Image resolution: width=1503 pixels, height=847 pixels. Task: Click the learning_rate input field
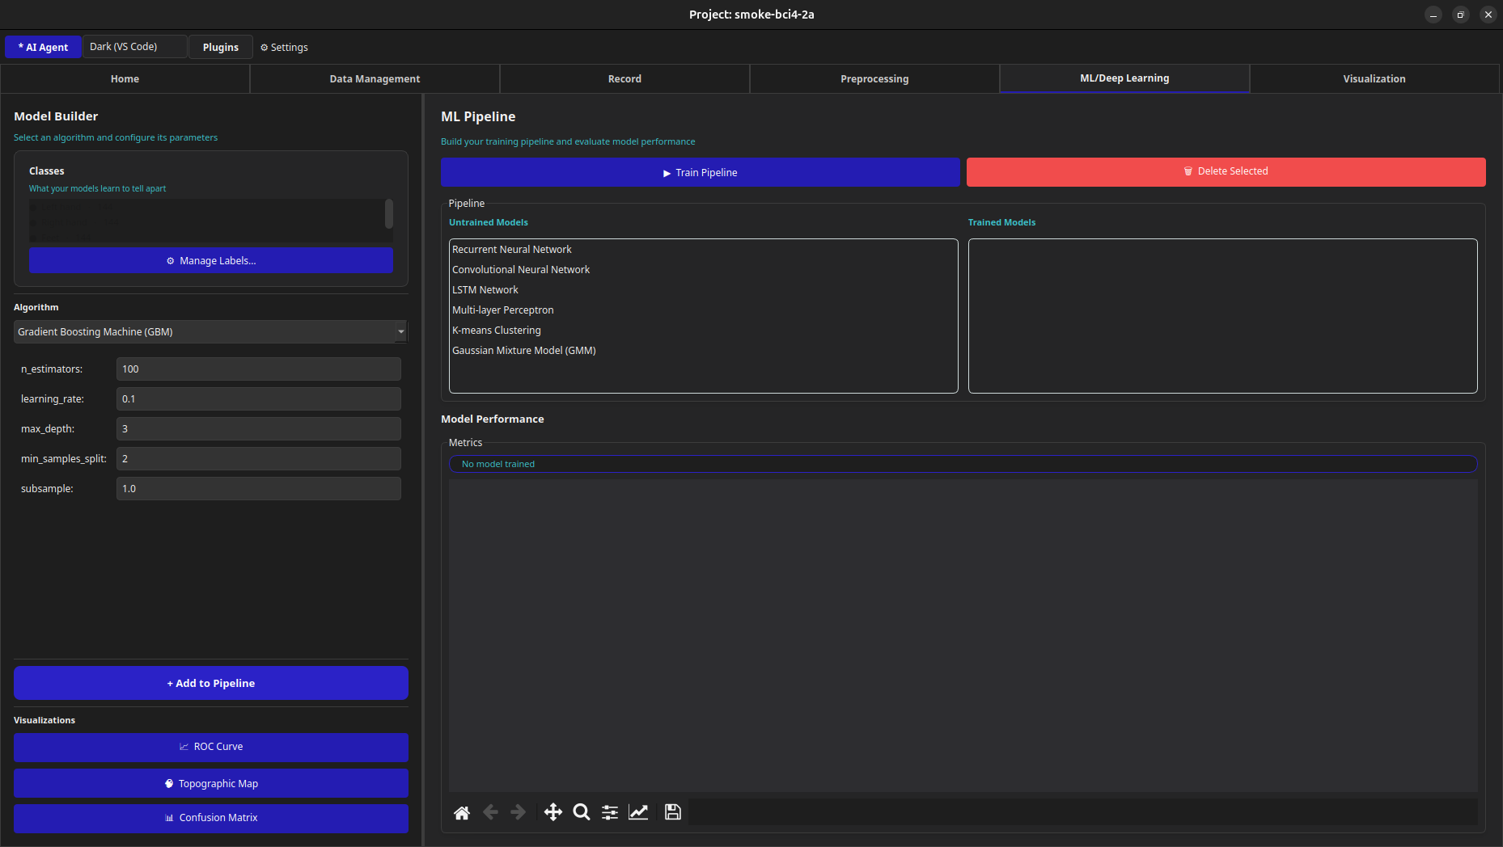(259, 399)
